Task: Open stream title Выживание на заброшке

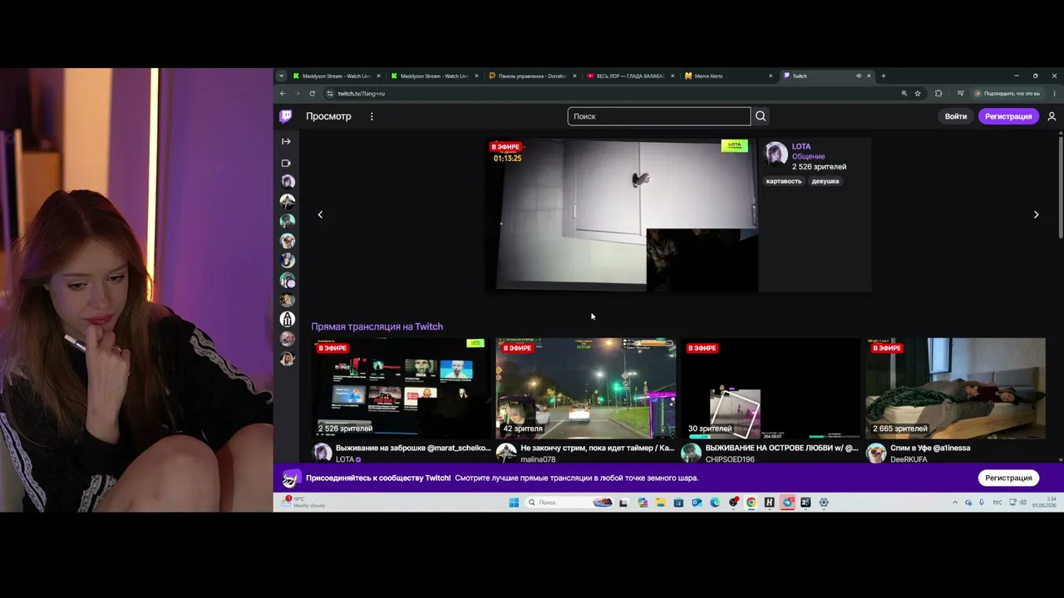Action: [x=413, y=448]
